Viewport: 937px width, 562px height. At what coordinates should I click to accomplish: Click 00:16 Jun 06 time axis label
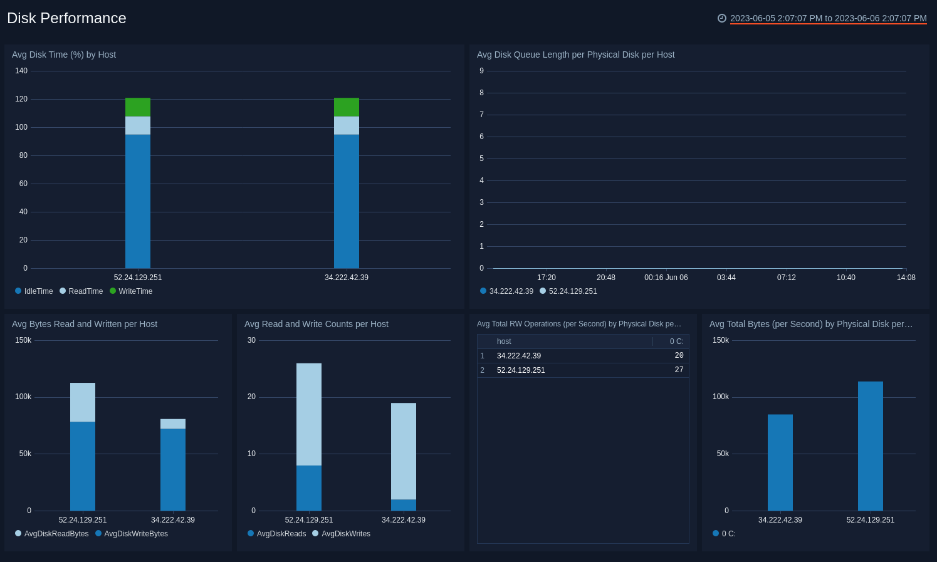point(666,278)
